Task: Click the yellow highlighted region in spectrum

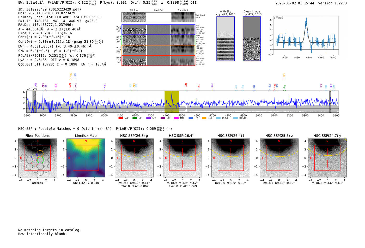Action: click(x=172, y=102)
